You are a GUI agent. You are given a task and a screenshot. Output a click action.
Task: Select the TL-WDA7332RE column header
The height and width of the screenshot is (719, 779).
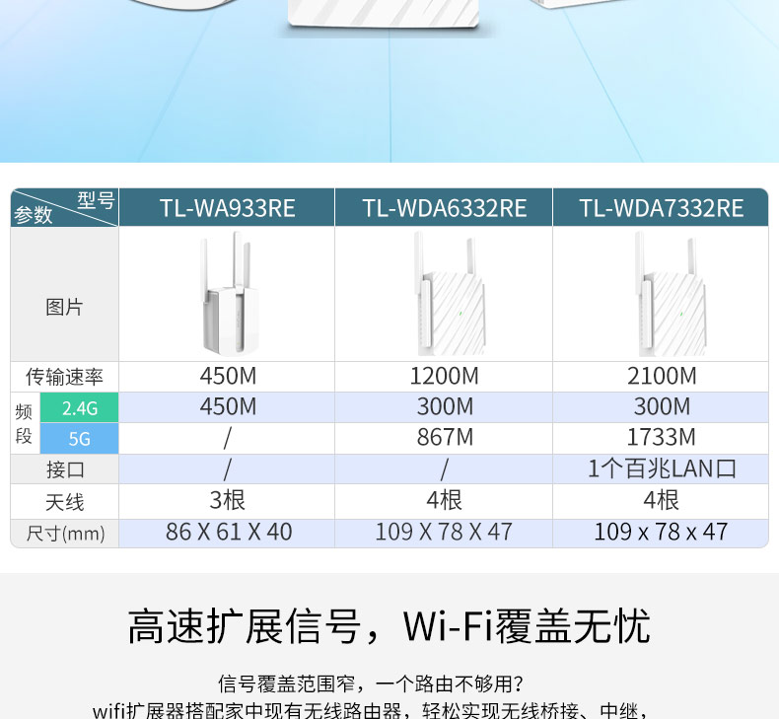point(661,208)
